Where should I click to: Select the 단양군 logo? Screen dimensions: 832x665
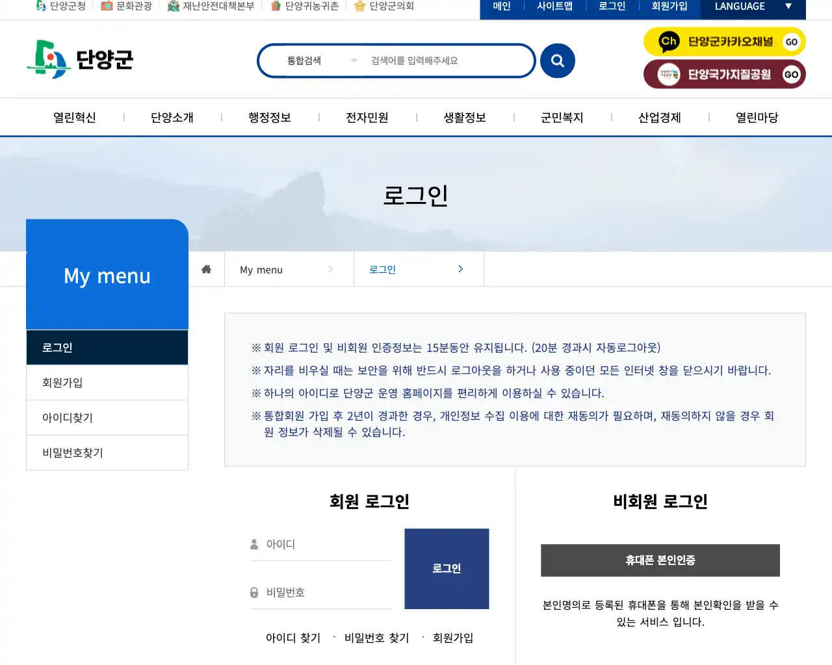pos(79,58)
